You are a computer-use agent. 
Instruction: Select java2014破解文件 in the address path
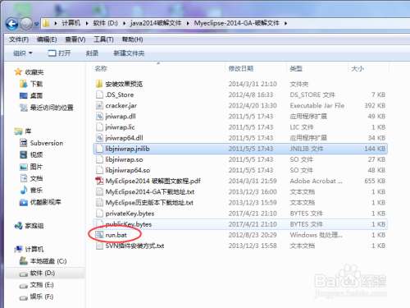click(156, 23)
